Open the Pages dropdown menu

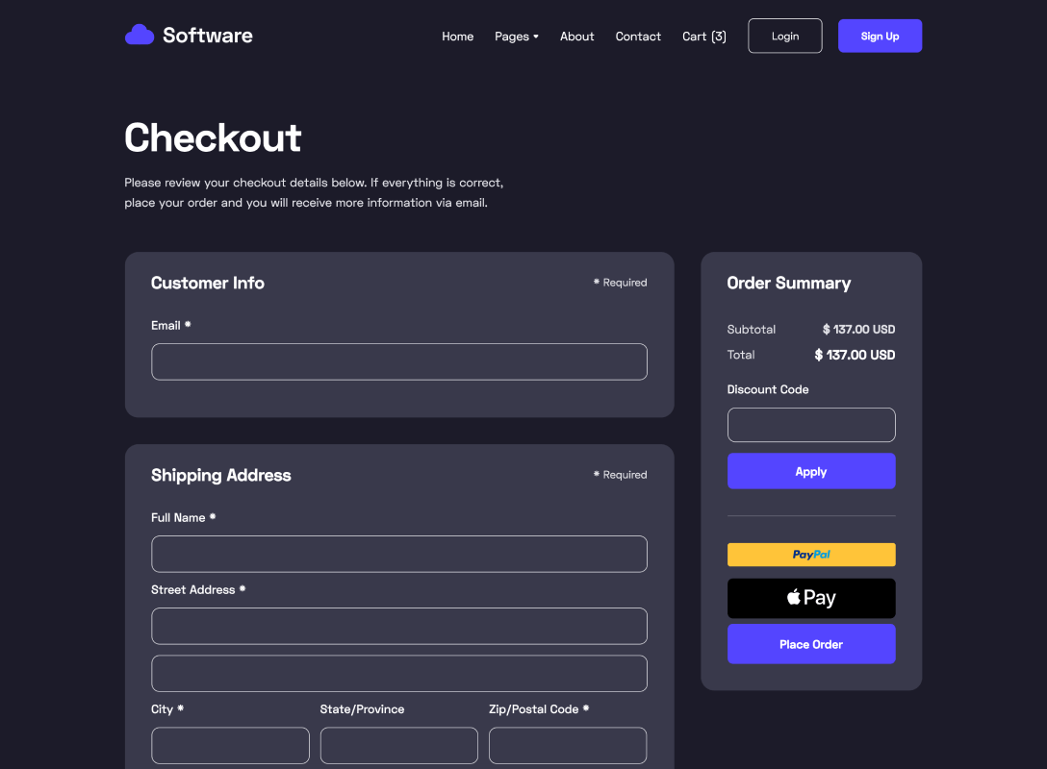tap(516, 36)
